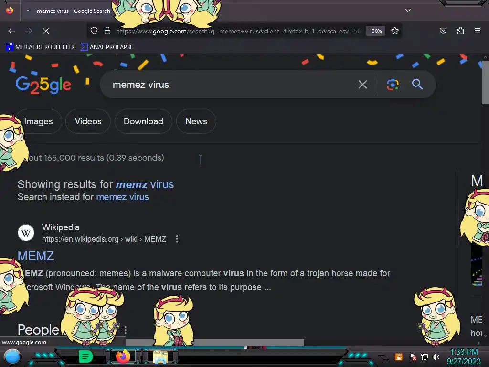Open tracking protection shield icon

click(94, 31)
